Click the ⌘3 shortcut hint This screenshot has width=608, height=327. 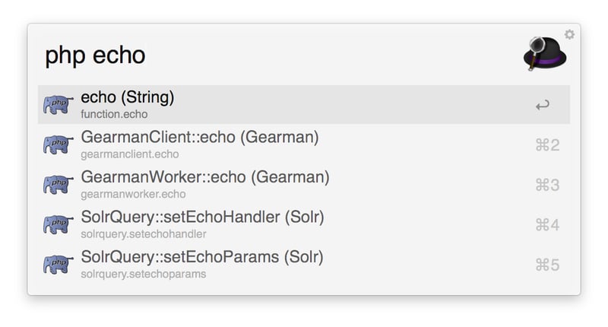coord(547,185)
